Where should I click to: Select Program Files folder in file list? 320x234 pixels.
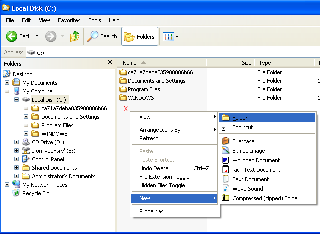click(x=140, y=89)
